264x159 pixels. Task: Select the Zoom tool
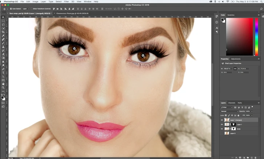point(3,87)
